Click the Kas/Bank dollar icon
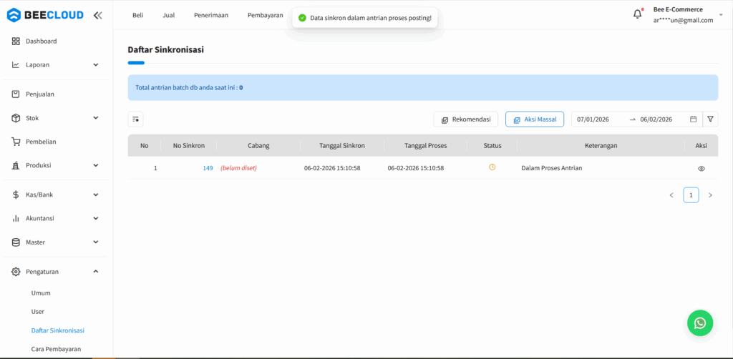 pyautogui.click(x=16, y=195)
